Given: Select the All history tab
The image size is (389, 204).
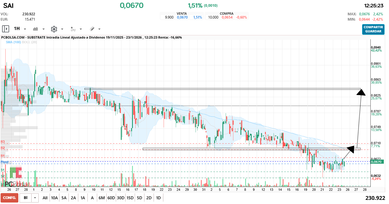Looking at the screenshot, I should tap(45, 198).
